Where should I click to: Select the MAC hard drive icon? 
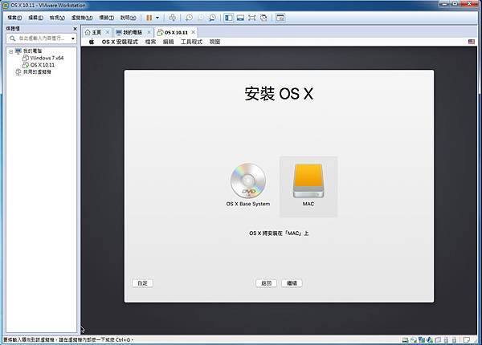point(308,185)
